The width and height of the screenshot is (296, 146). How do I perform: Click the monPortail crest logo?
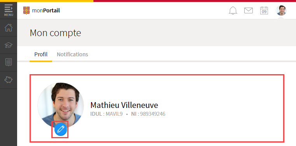click(26, 10)
